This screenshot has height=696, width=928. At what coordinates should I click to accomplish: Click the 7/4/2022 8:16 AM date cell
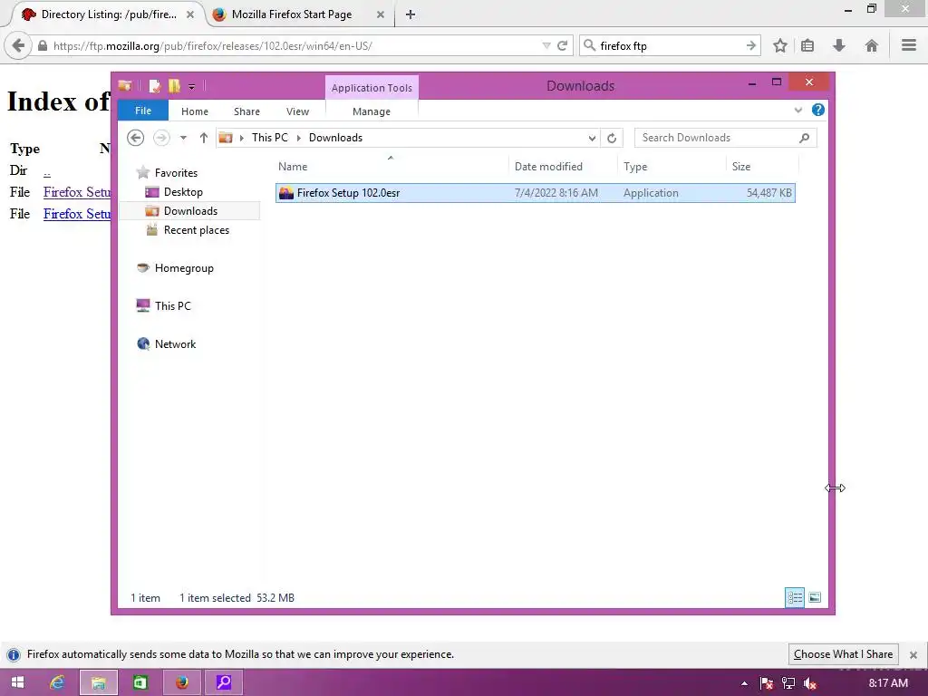556,193
